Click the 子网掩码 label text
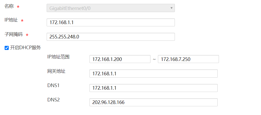This screenshot has width=261, height=115. (14, 34)
